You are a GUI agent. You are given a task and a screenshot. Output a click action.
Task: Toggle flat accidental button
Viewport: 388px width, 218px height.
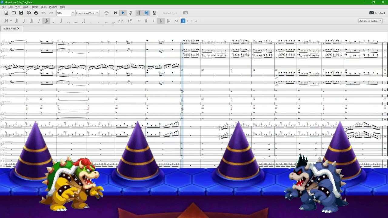(161, 21)
